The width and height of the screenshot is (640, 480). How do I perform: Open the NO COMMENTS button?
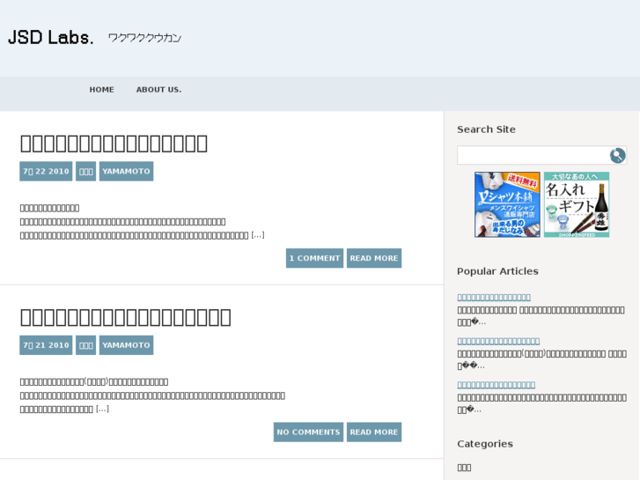[x=309, y=432]
